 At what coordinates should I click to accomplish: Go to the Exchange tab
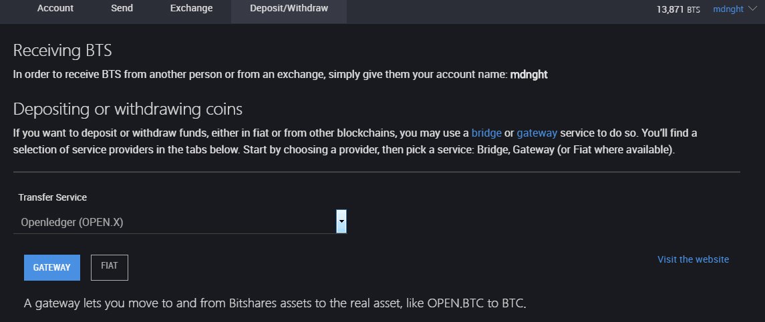(190, 9)
